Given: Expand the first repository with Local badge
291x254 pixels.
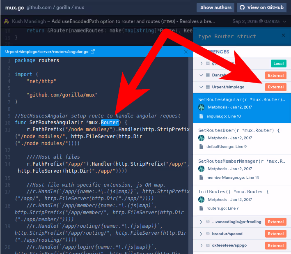Looking at the screenshot, I should [202, 63].
